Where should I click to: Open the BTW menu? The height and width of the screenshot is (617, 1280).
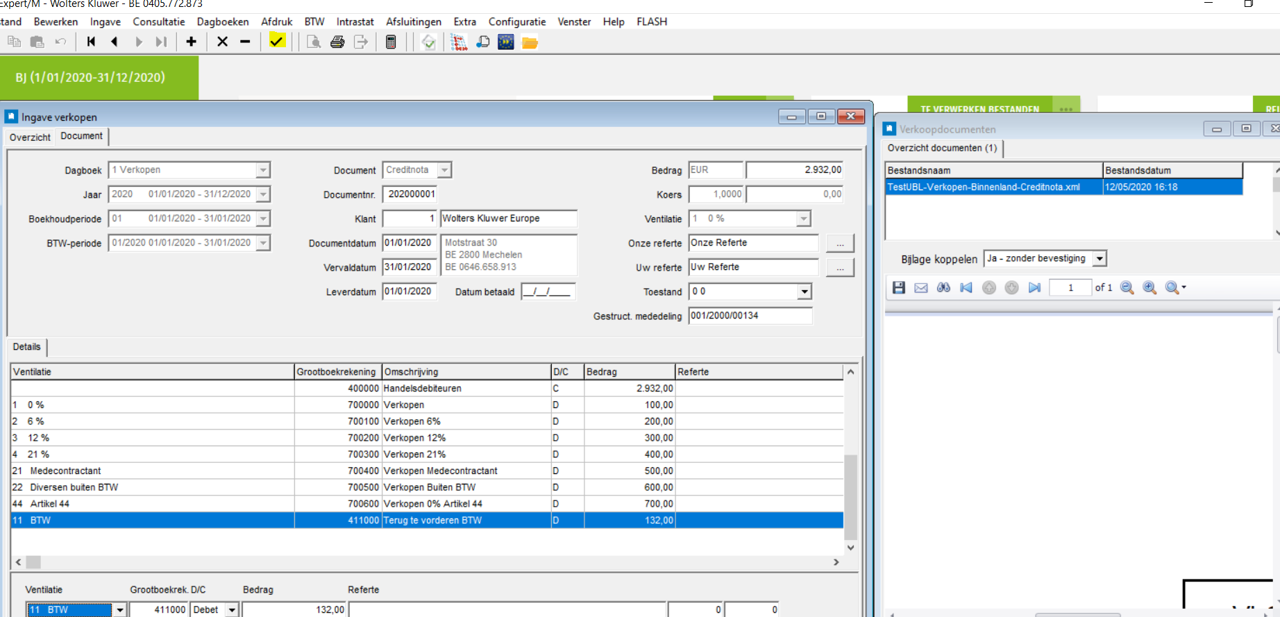tap(314, 22)
